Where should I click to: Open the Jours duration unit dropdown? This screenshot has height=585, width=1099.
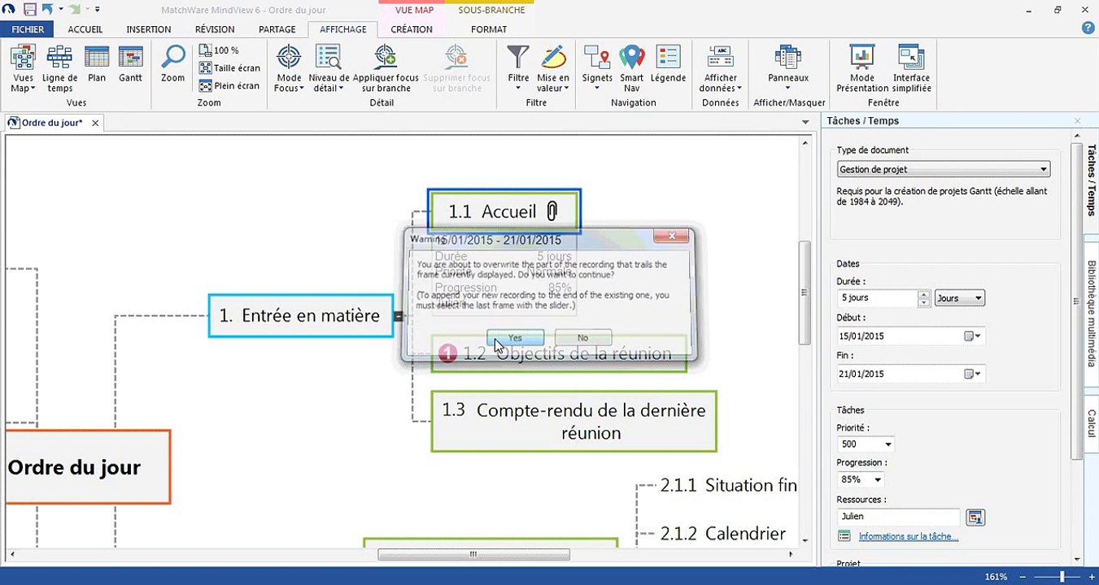point(960,298)
